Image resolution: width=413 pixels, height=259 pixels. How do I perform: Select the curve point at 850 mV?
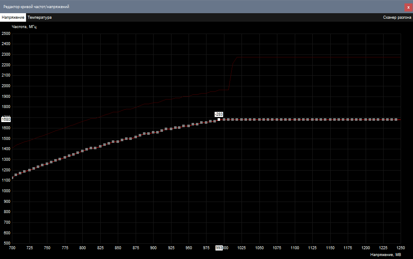click(x=118, y=142)
